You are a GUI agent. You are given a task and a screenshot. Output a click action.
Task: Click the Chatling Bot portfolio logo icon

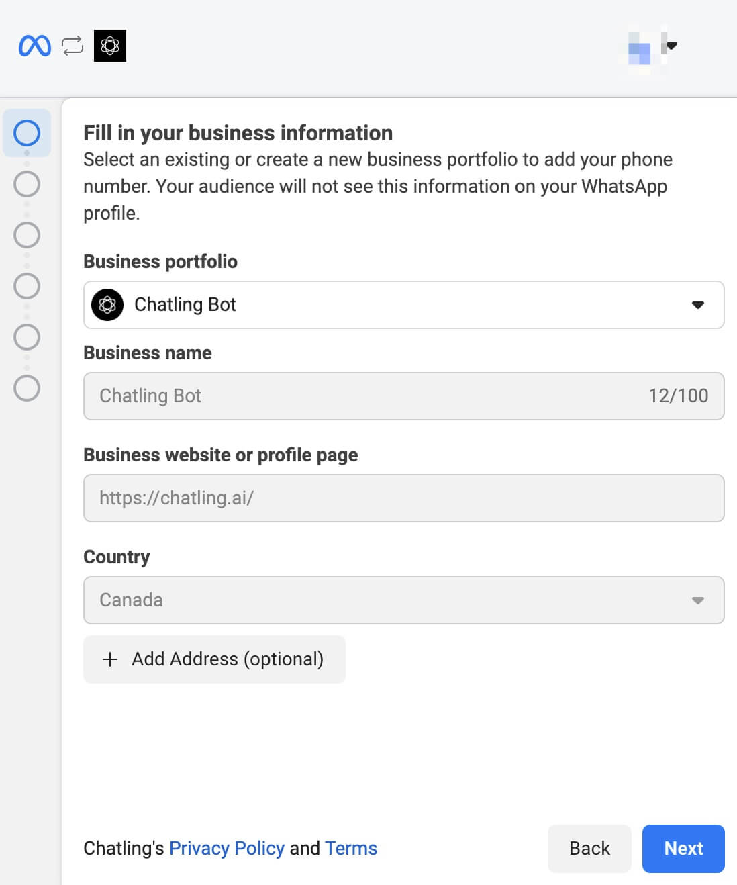(x=107, y=305)
